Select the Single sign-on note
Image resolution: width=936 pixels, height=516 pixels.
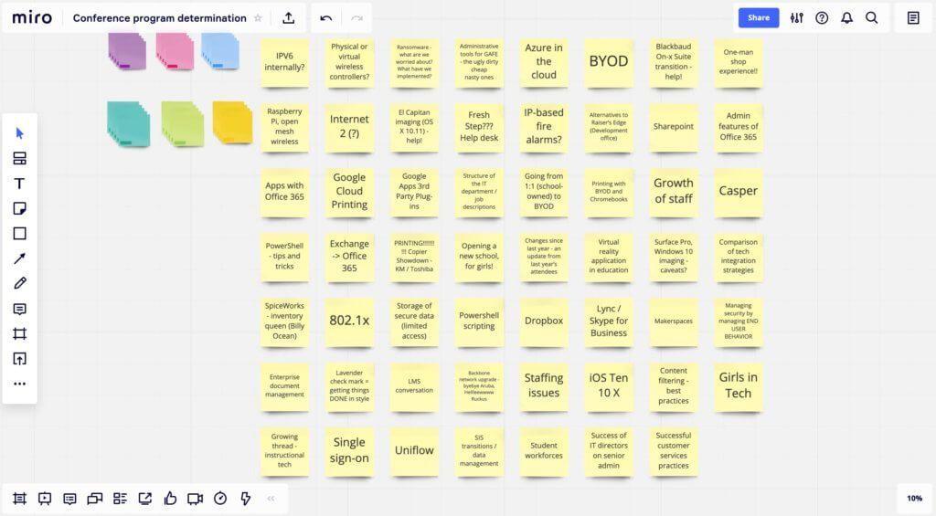click(x=349, y=450)
